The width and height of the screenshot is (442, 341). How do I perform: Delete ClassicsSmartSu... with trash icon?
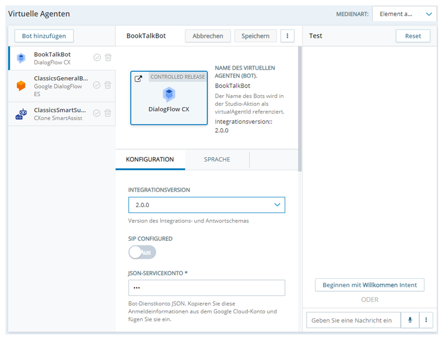(x=108, y=113)
